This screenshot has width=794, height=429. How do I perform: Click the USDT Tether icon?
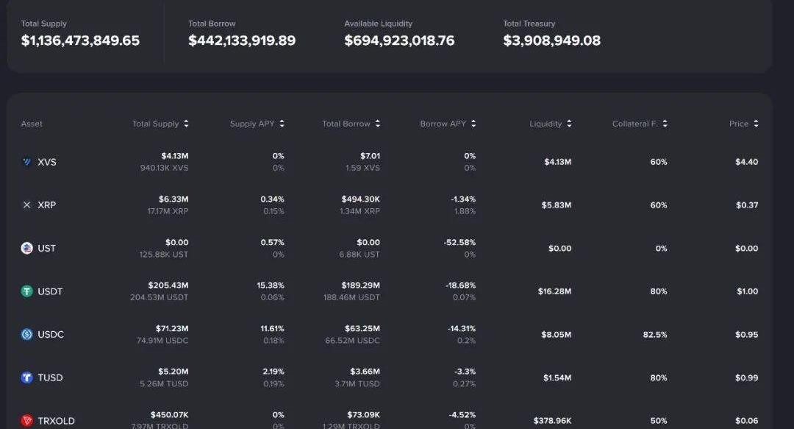(x=27, y=291)
